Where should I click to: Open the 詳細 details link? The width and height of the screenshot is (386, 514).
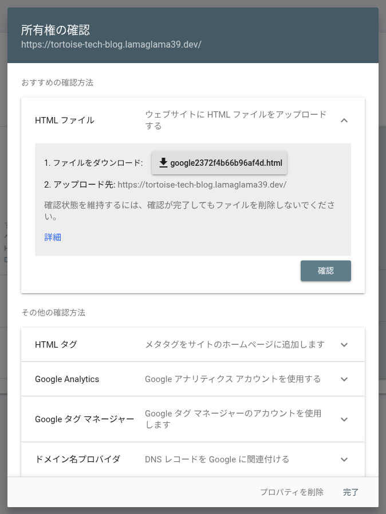coord(52,237)
